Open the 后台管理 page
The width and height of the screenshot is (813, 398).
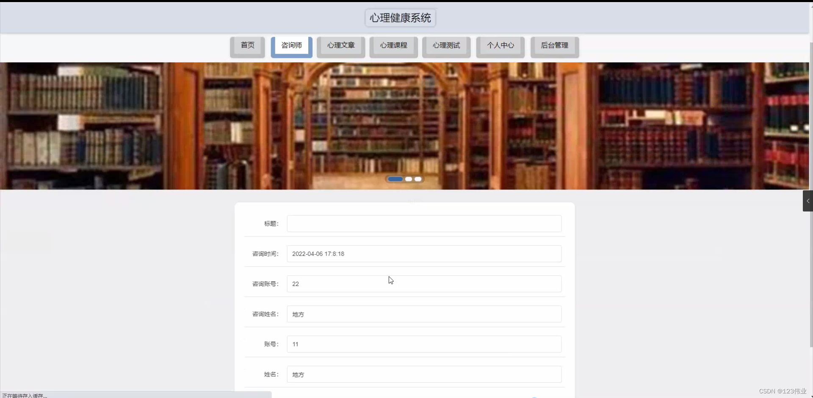point(555,45)
